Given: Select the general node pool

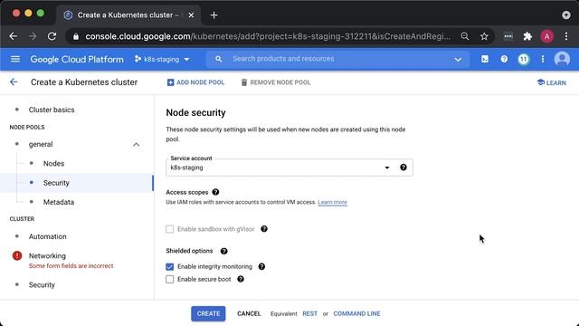Looking at the screenshot, I should click(41, 144).
